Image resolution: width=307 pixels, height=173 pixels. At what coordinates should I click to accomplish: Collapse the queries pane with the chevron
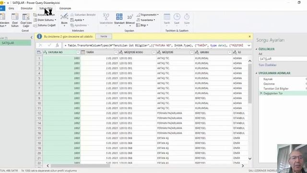[x=32, y=37]
